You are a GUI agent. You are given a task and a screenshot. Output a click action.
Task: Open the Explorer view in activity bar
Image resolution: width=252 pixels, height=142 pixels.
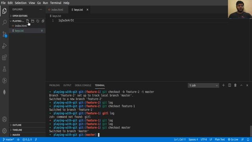[x=4, y=11]
